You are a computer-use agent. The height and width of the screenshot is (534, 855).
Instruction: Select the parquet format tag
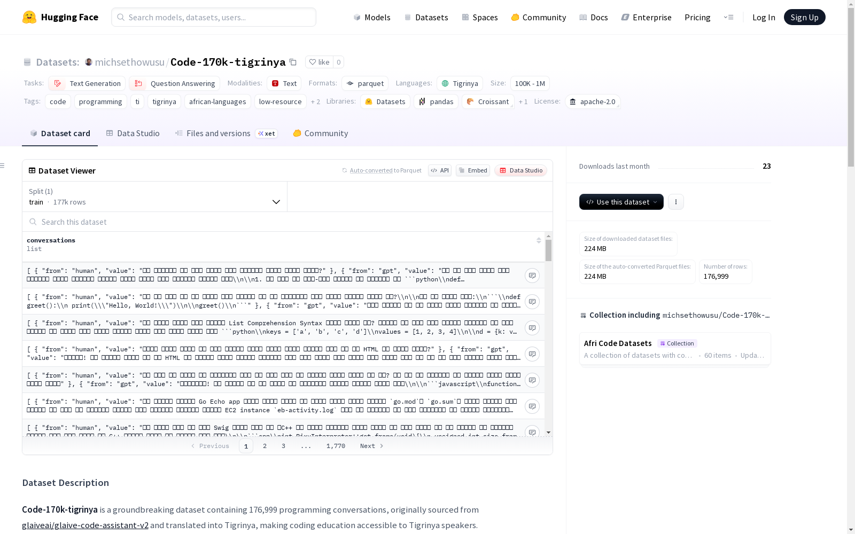tap(365, 83)
